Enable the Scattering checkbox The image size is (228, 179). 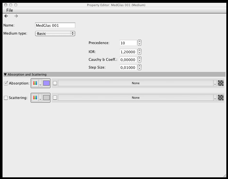(x=6, y=98)
